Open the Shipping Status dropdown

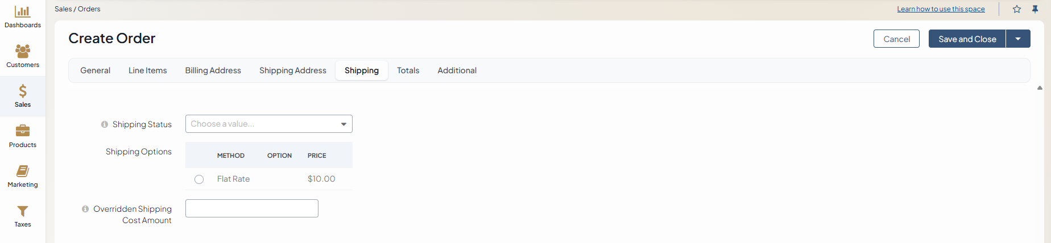268,124
